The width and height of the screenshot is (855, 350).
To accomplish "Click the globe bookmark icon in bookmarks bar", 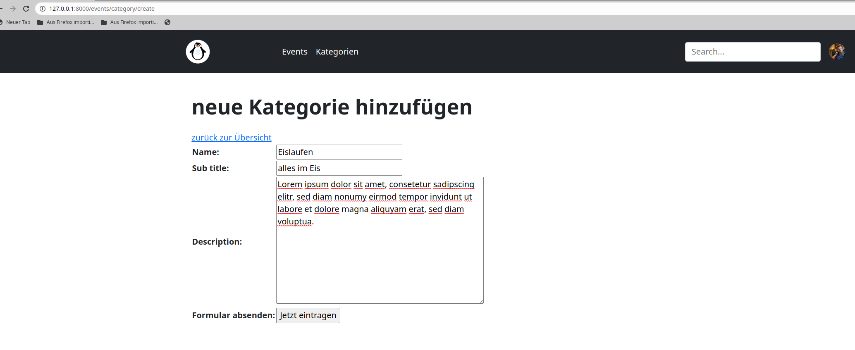I will (x=167, y=22).
